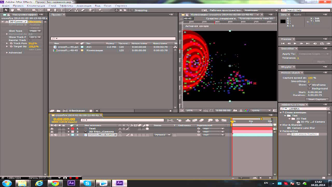
Task: Hide the Text layer eye icon
Action: [x=52, y=129]
